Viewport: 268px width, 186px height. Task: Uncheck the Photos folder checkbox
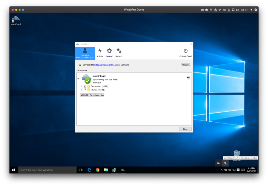pyautogui.click(x=85, y=90)
